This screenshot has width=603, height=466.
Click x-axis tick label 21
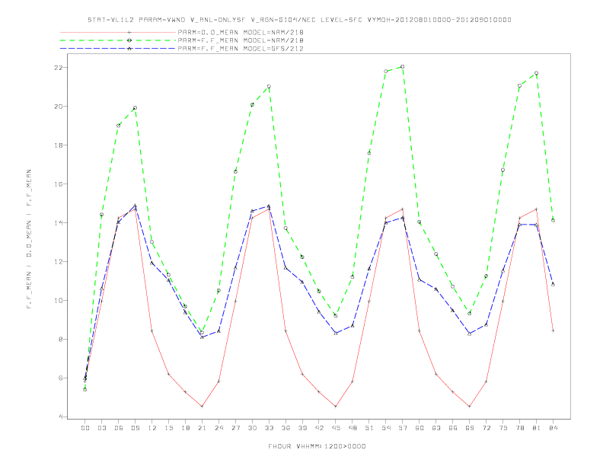coord(203,428)
